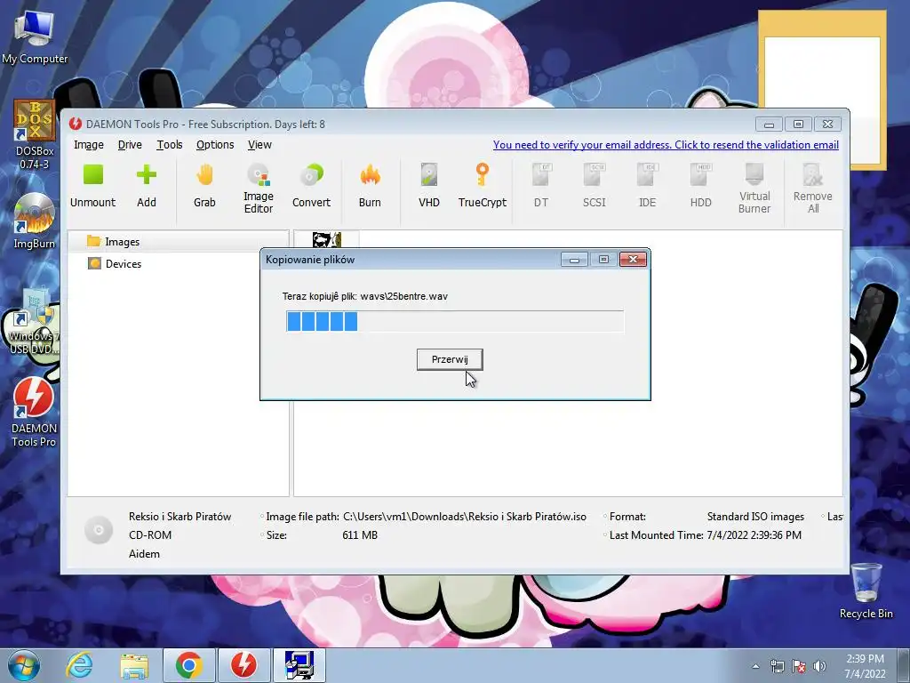Launch Internet Explorer from taskbar

79,665
